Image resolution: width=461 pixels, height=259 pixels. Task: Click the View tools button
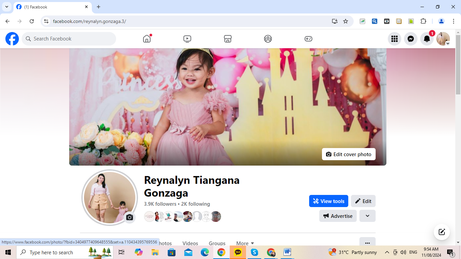click(x=329, y=201)
